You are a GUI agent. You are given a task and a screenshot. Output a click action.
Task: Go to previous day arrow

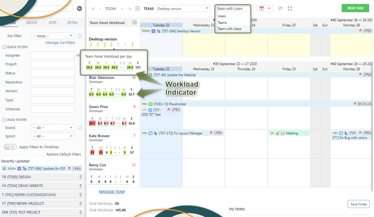coord(100,9)
